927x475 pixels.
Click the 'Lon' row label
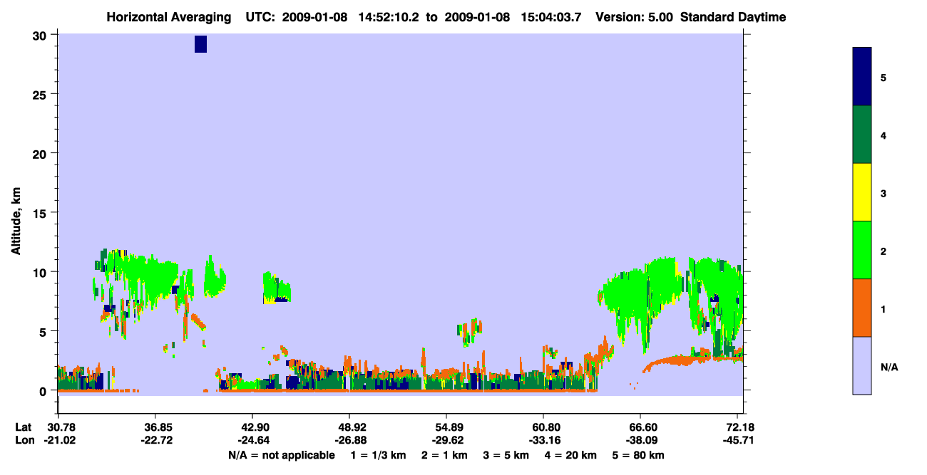tap(24, 440)
